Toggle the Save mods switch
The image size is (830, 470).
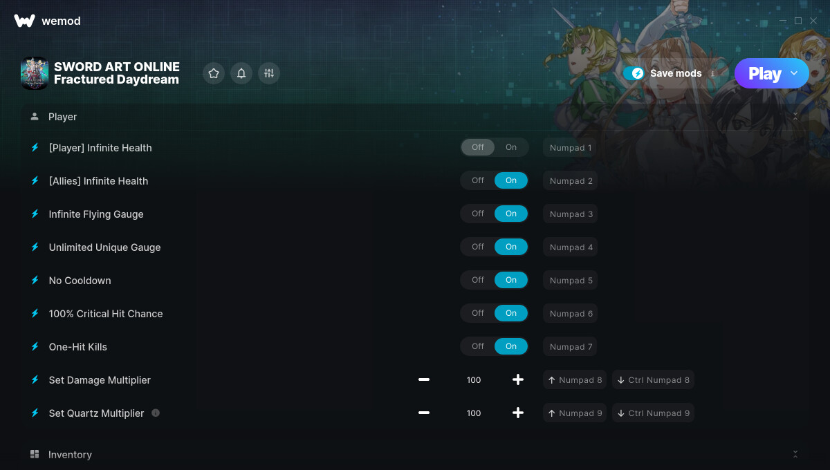(x=634, y=73)
